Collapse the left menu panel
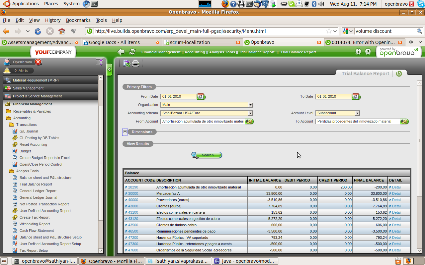 pyautogui.click(x=109, y=70)
